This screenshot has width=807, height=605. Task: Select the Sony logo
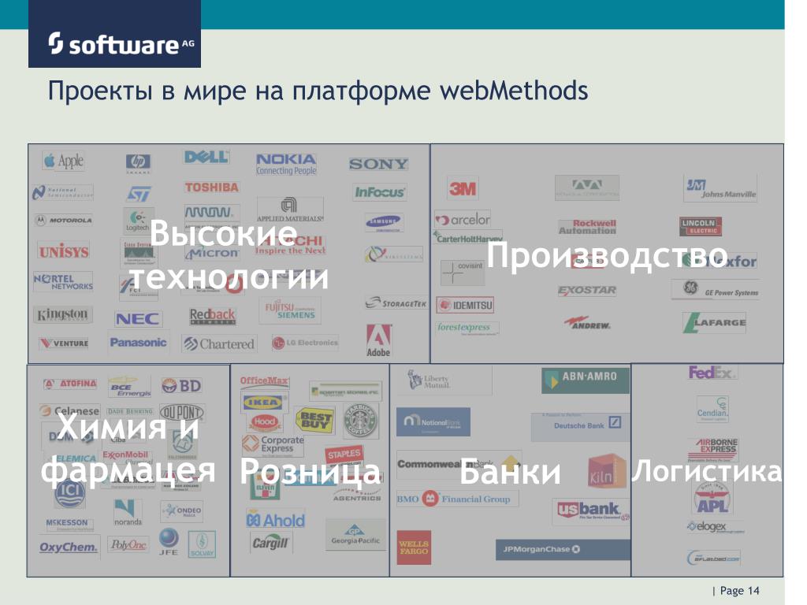pos(378,164)
